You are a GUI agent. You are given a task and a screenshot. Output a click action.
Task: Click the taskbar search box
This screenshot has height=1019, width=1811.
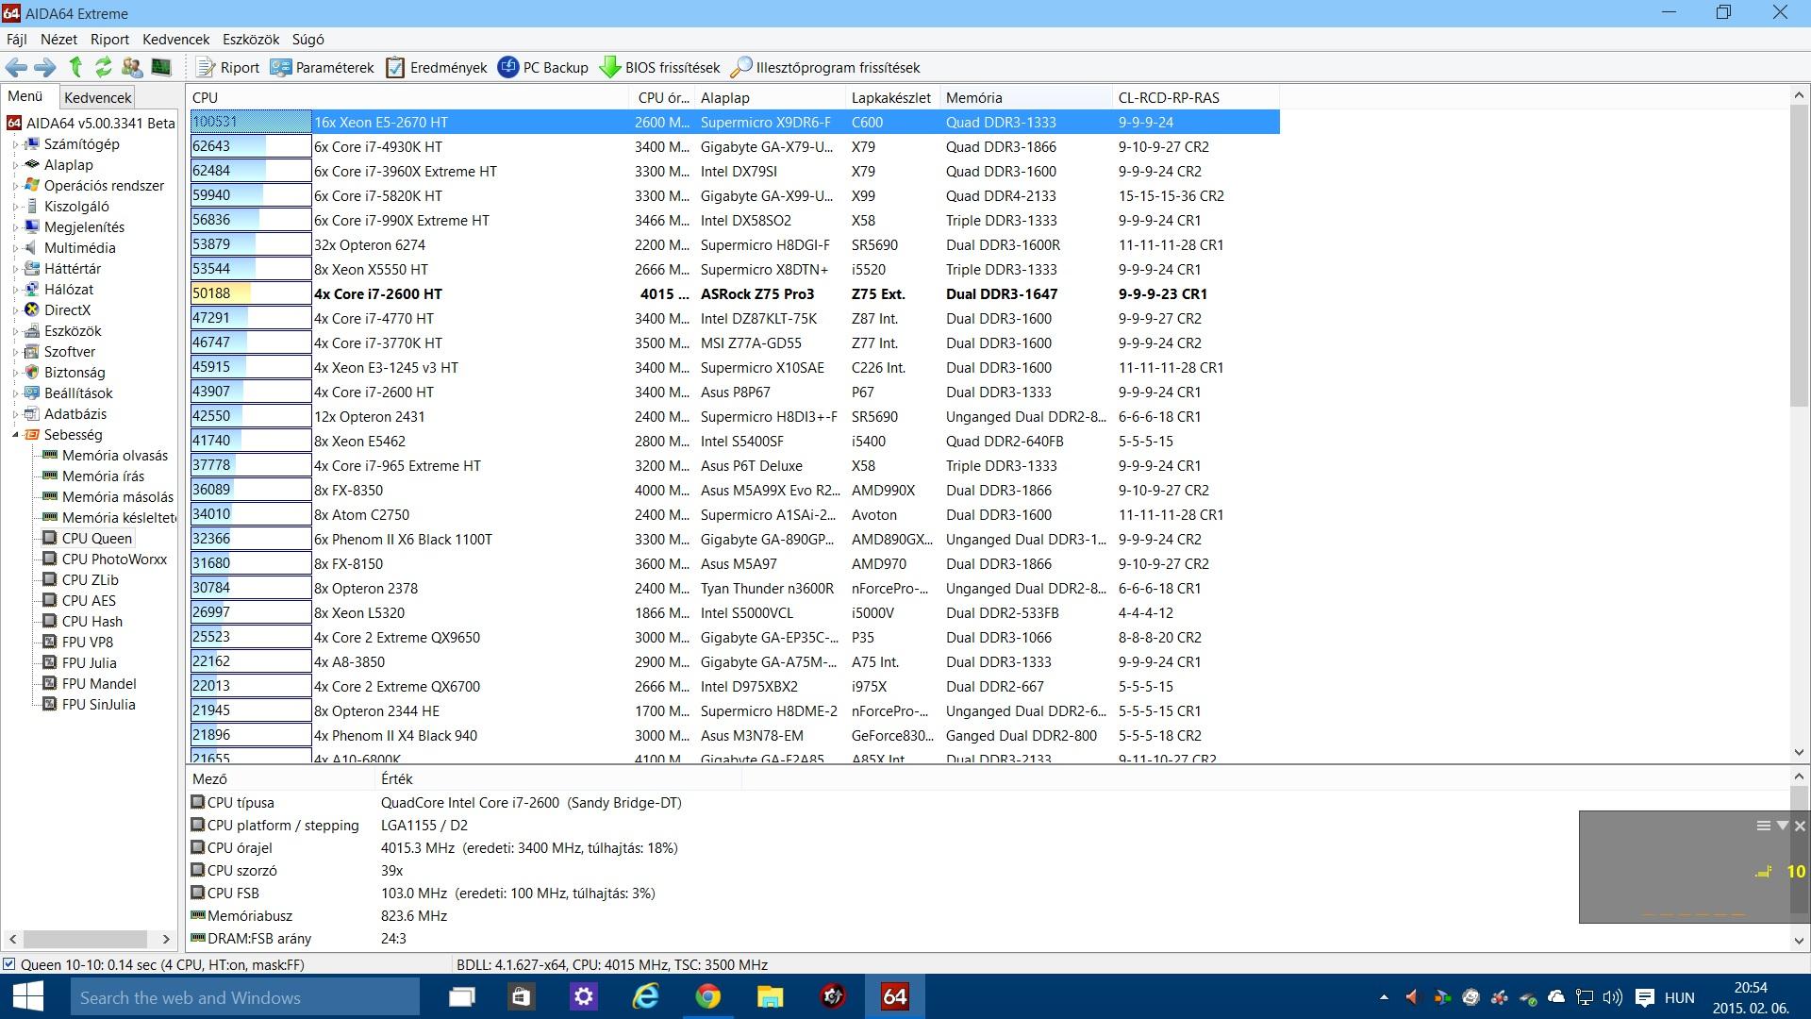[244, 997]
